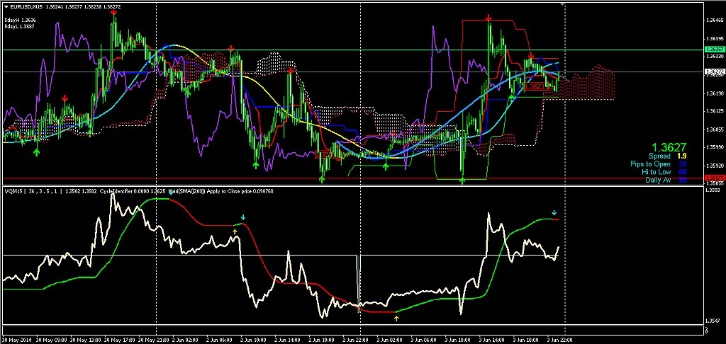Image resolution: width=726 pixels, height=344 pixels.
Task: Click the 1.36125 price scale label
Action: tap(715, 111)
